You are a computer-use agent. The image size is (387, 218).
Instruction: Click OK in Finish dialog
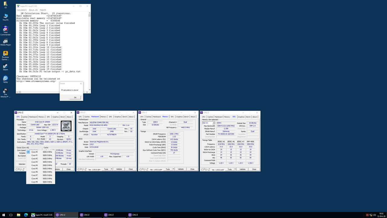75,97
